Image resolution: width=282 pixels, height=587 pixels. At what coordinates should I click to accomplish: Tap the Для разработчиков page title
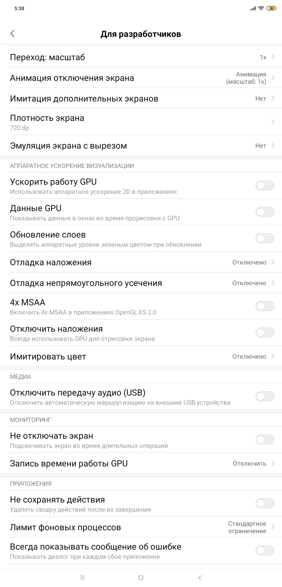(141, 34)
